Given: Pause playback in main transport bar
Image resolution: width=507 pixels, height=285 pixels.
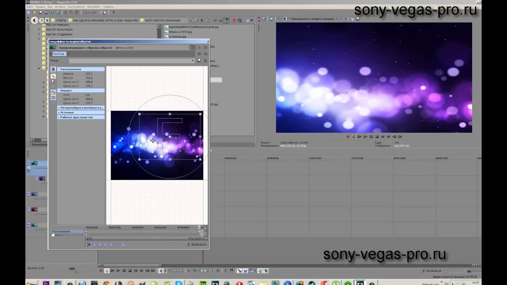Looking at the screenshot, I should tap(124, 271).
